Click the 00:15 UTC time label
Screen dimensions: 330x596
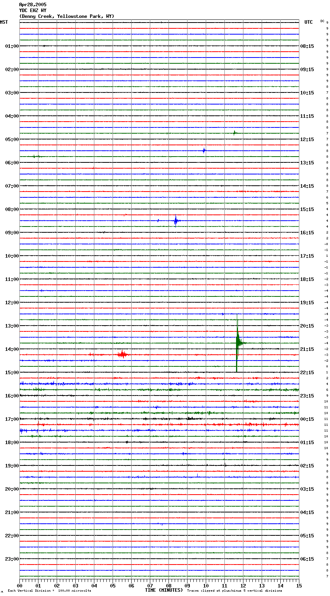(307, 419)
